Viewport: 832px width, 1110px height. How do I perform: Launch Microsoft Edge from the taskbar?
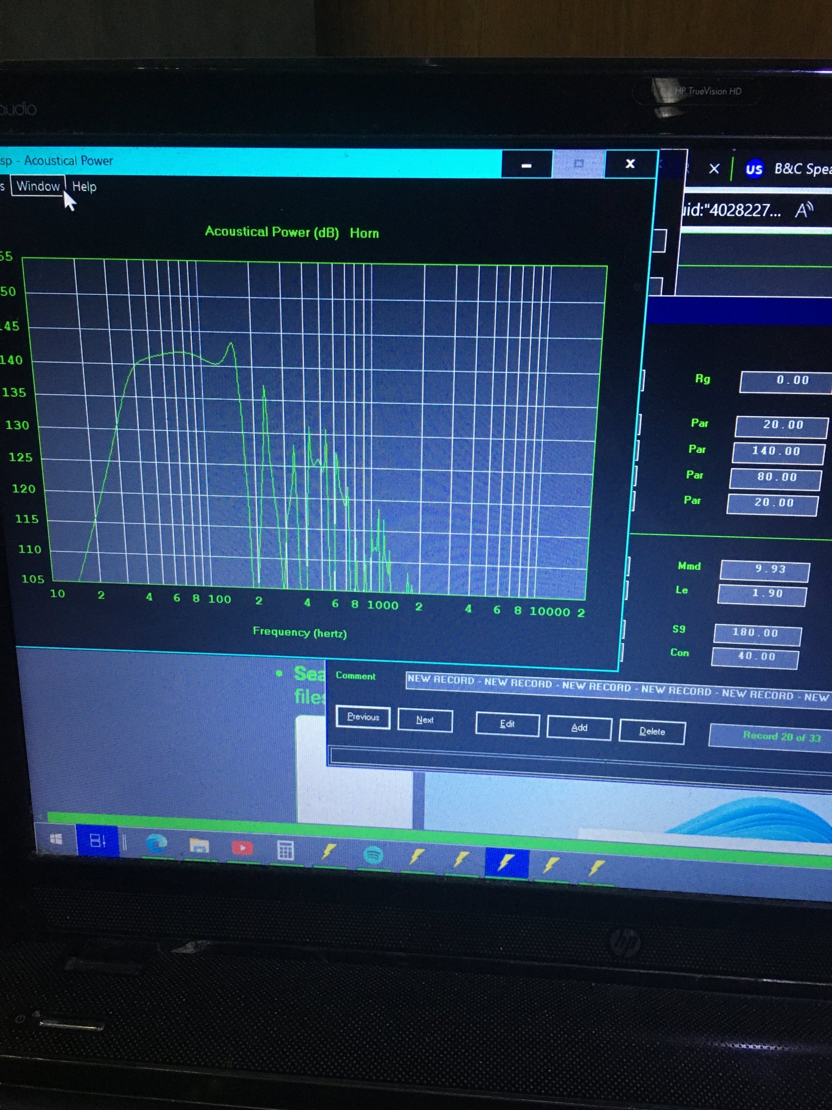pyautogui.click(x=157, y=843)
